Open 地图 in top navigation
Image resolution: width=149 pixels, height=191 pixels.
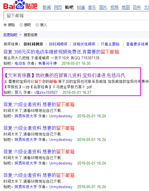click(125, 7)
